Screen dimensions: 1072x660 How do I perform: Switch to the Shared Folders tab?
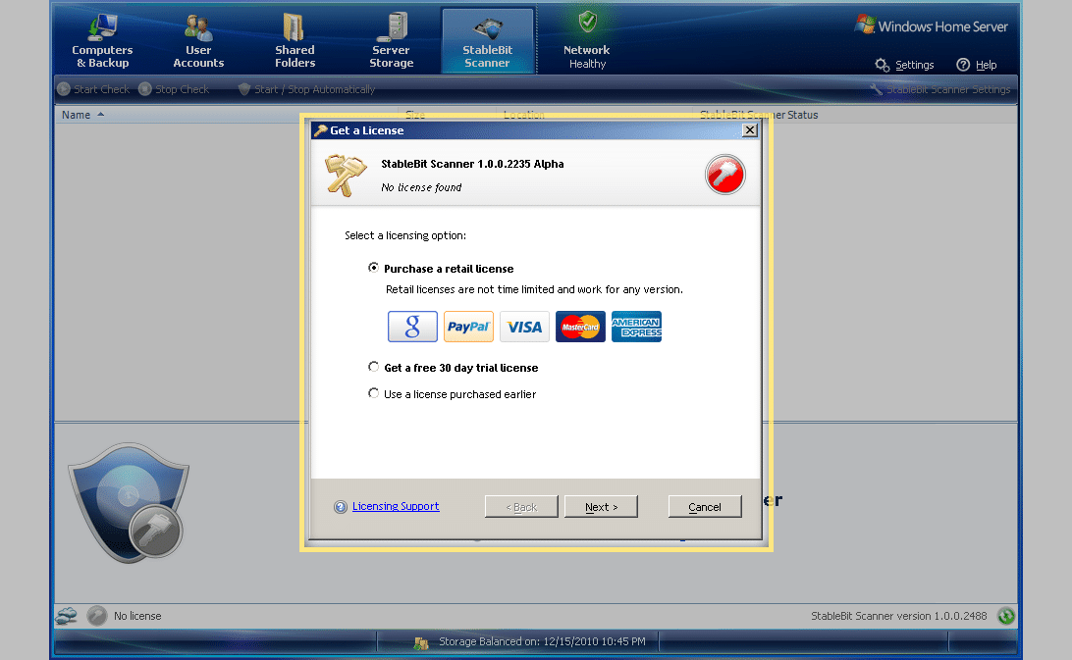[295, 39]
